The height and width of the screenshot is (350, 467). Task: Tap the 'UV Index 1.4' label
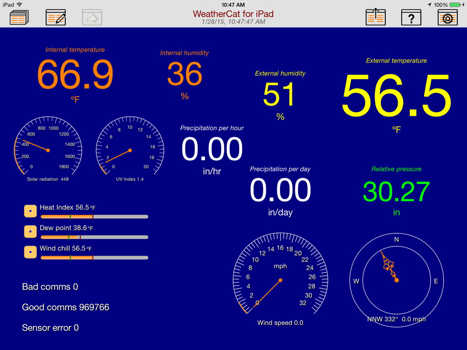click(130, 179)
